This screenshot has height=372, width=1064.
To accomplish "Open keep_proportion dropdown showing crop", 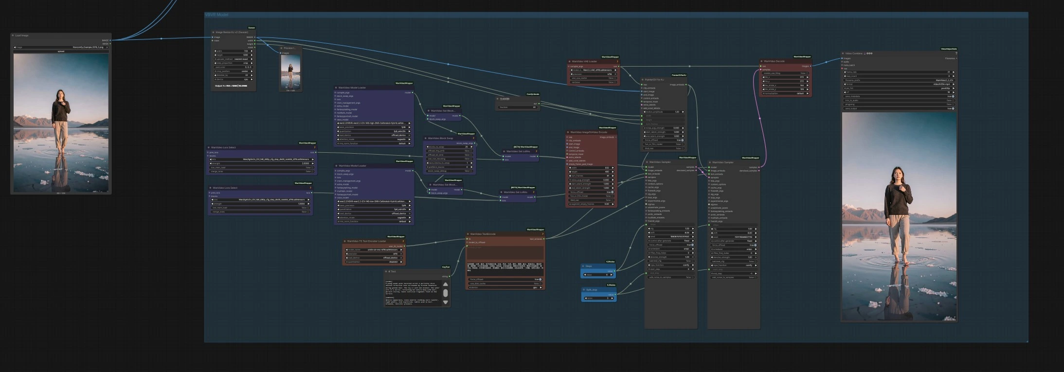I will 233,63.
